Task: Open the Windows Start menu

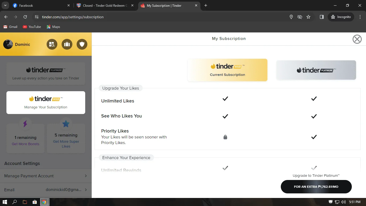Action: click(5, 202)
